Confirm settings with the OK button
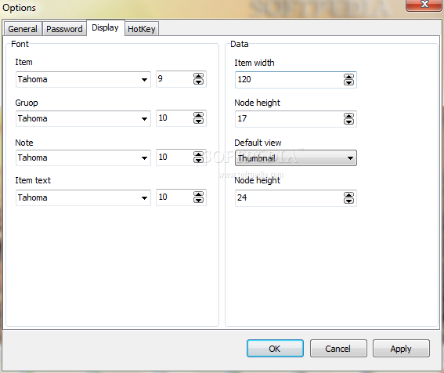This screenshot has width=444, height=373. click(x=275, y=349)
